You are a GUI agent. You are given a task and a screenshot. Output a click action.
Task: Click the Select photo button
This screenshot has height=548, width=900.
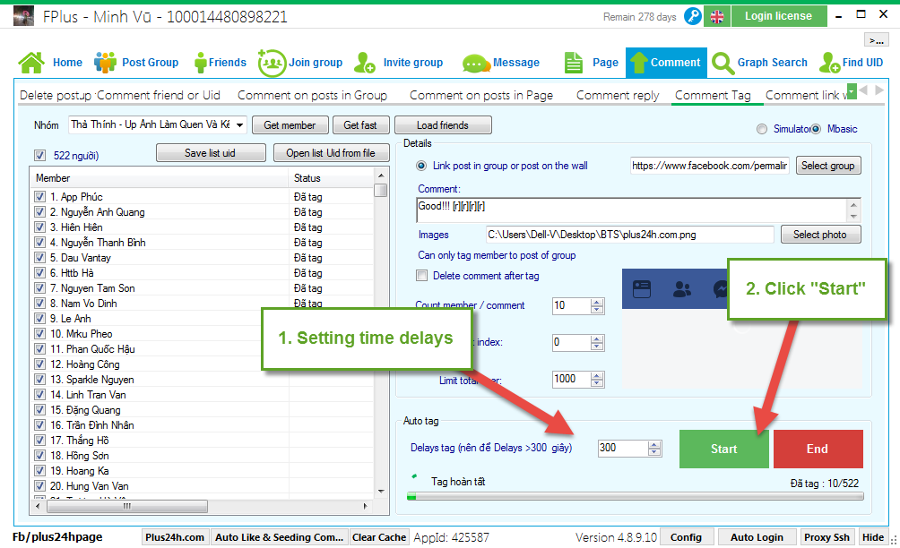[820, 235]
